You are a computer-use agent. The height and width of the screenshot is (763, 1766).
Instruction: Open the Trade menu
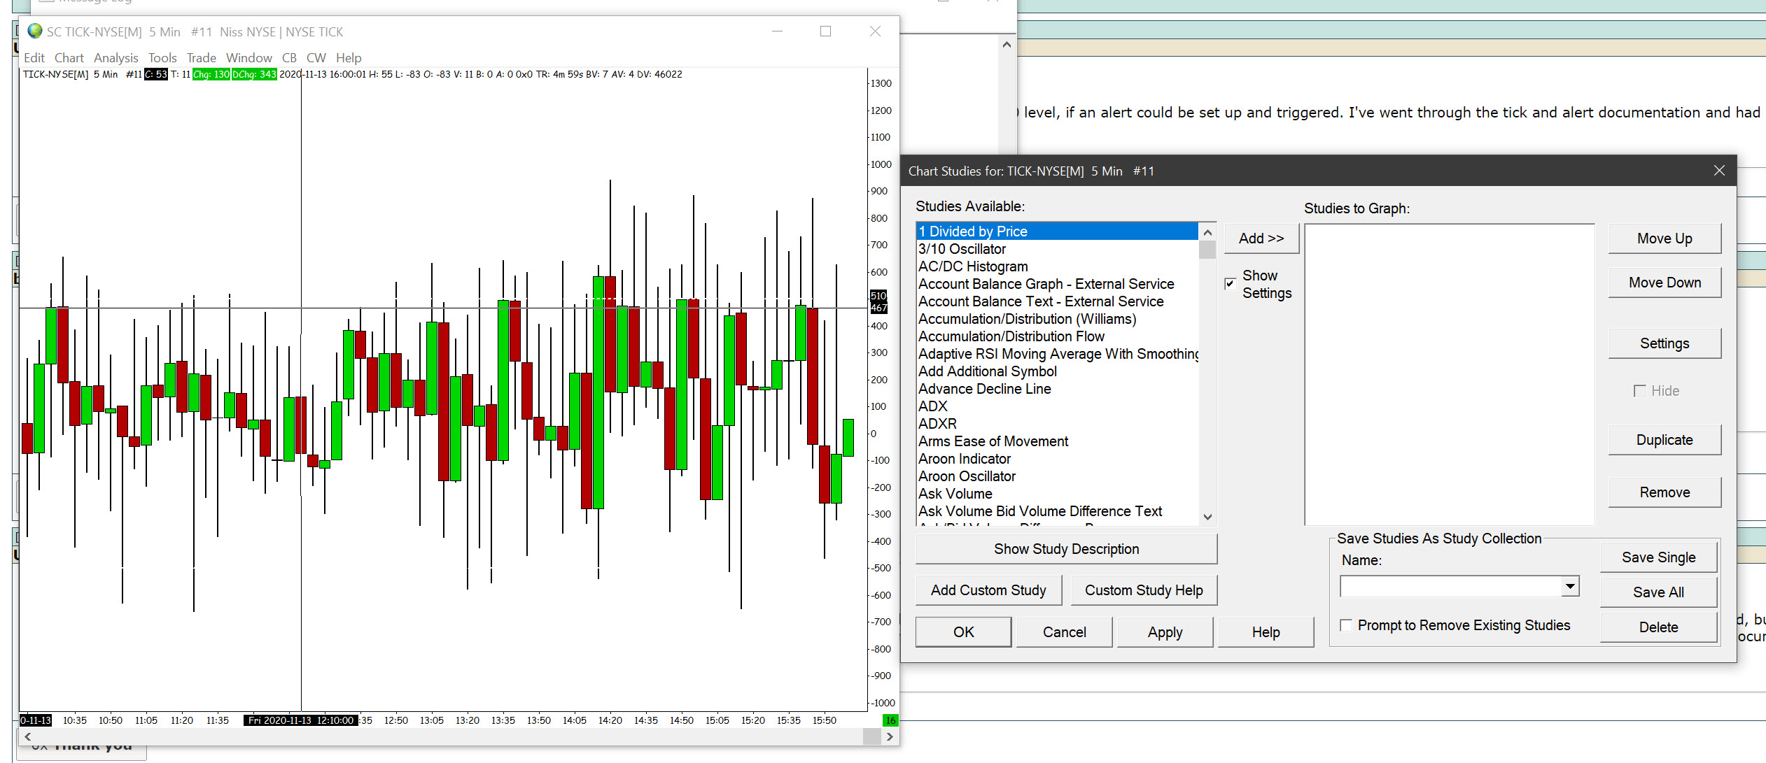point(201,58)
